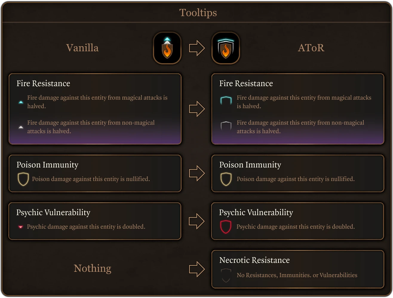
Task: Click the AToR column heading
Action: [311, 48]
